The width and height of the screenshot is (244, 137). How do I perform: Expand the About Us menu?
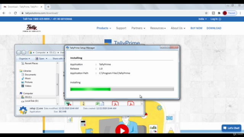point(178,28)
